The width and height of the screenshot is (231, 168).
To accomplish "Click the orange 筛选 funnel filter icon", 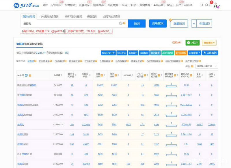I will point(192,66).
